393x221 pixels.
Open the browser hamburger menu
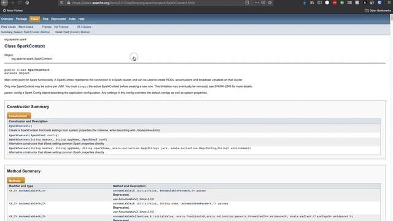click(389, 2)
